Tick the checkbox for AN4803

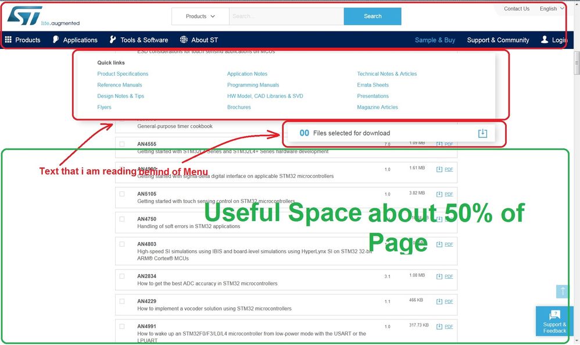point(122,244)
